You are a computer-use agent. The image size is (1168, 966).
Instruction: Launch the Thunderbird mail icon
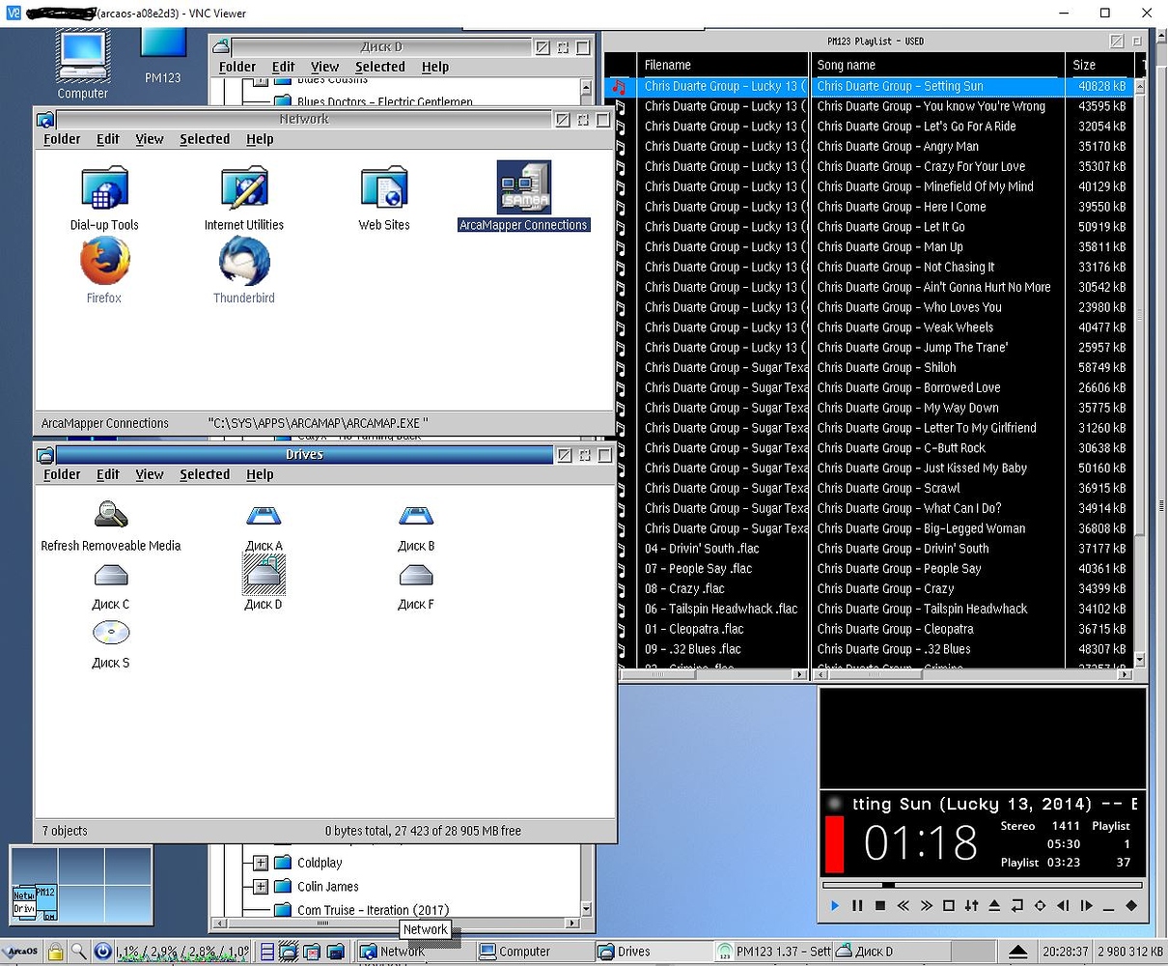pos(243,263)
